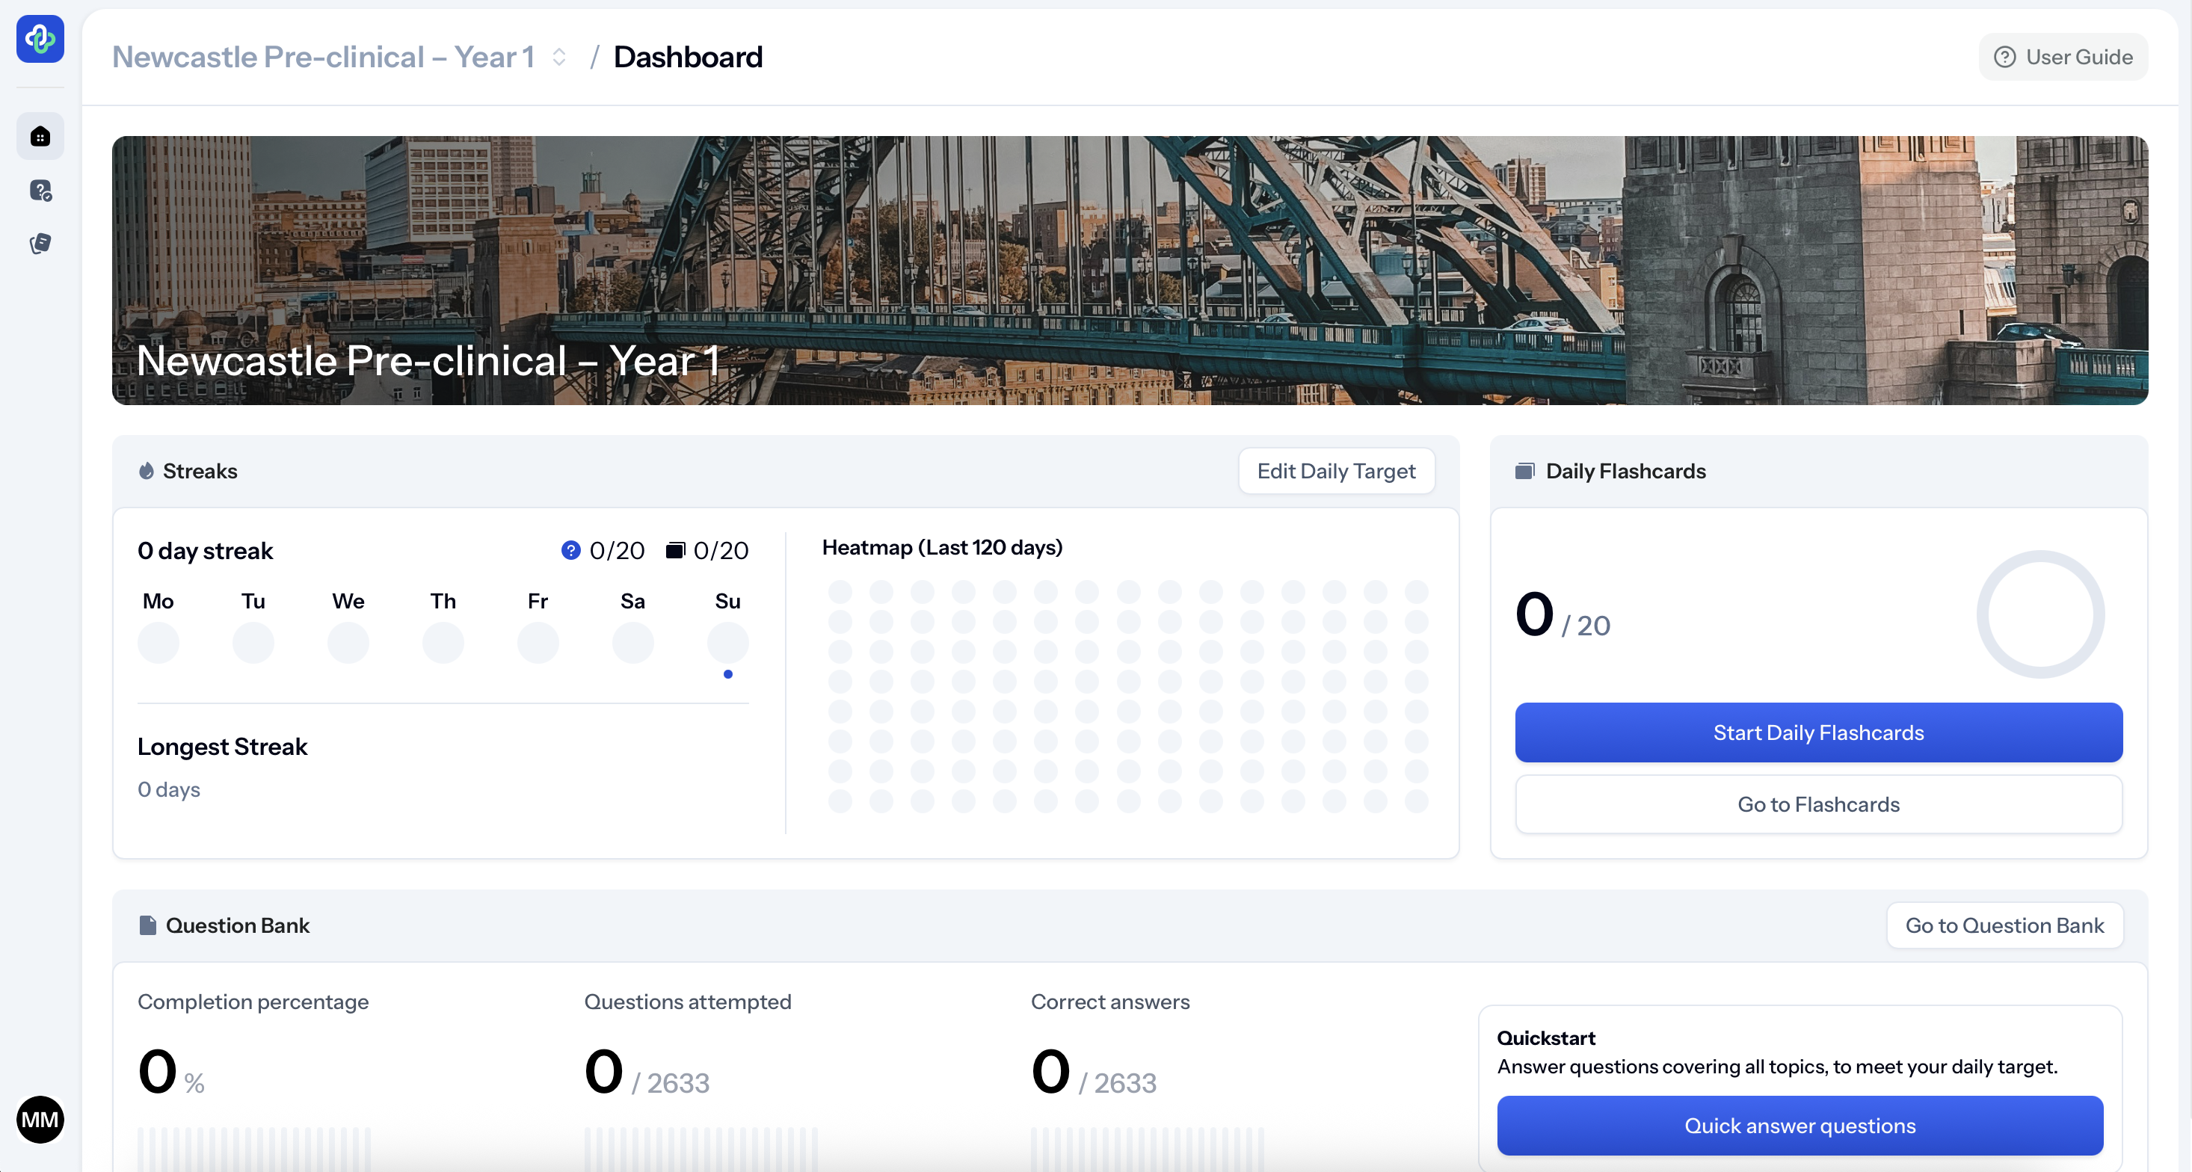This screenshot has height=1172, width=2192.
Task: Click the MM user avatar
Action: click(40, 1119)
